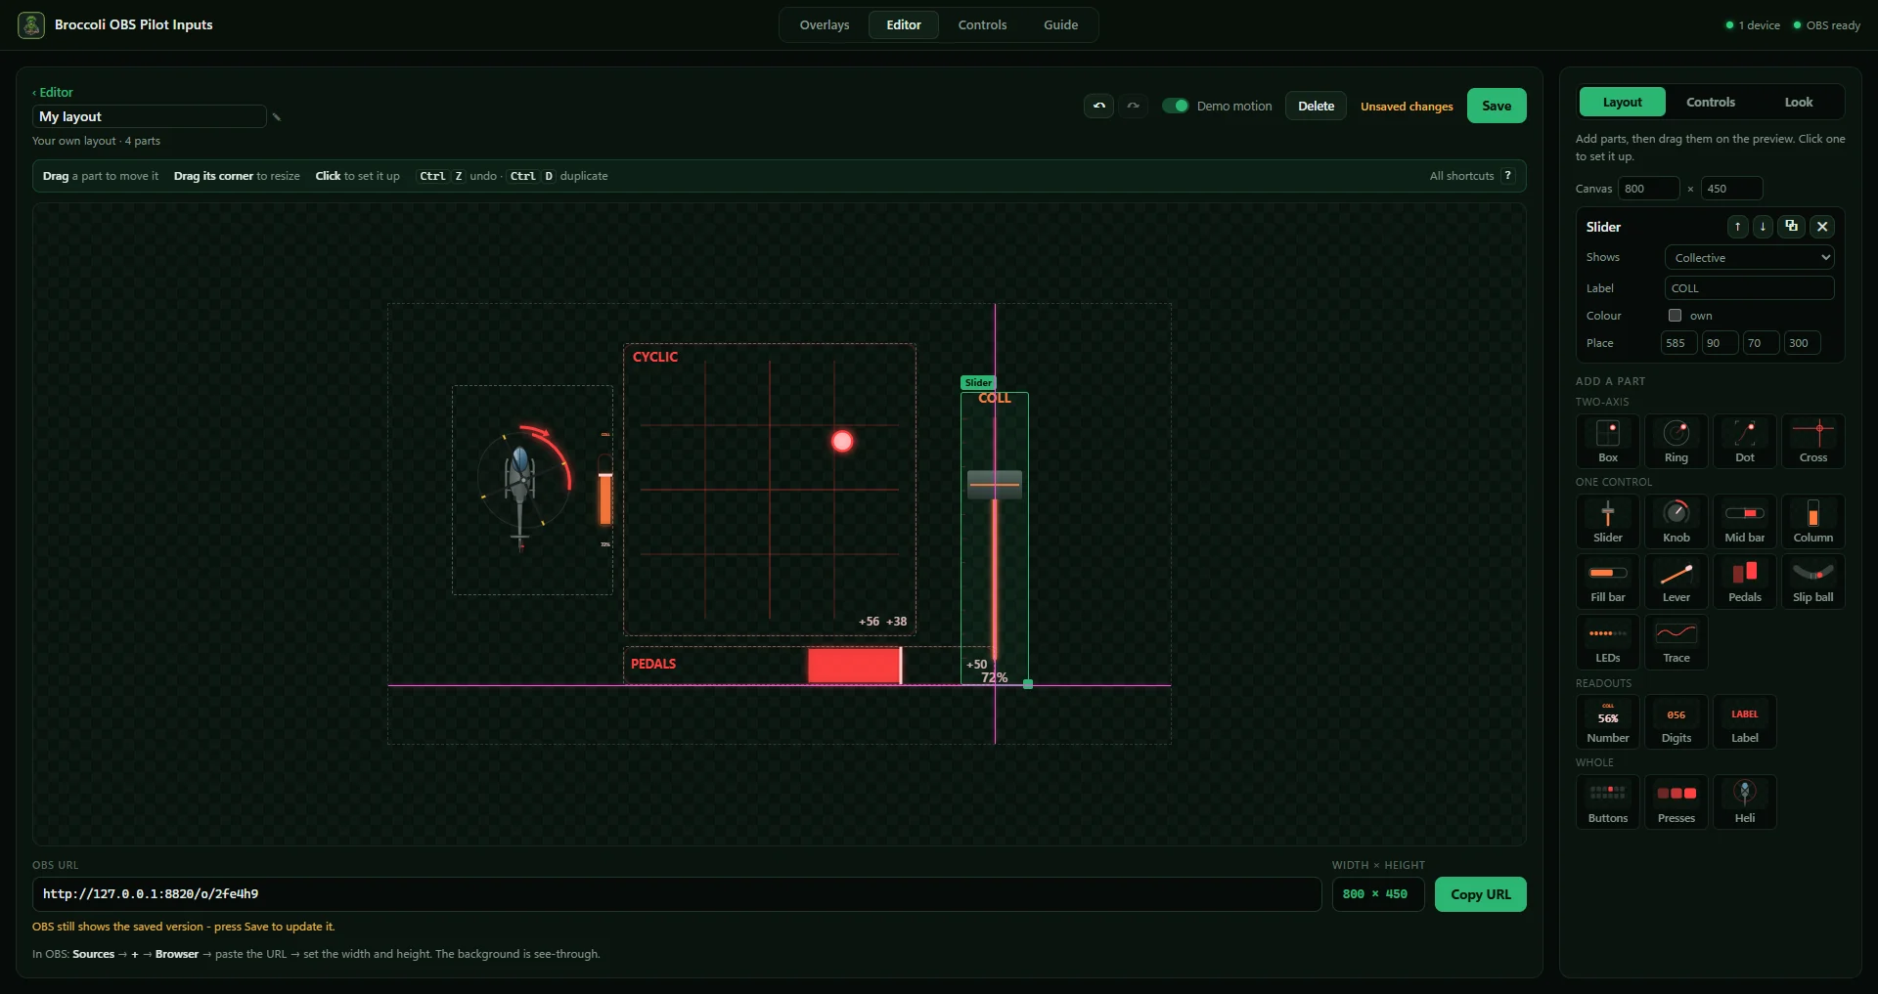1878x994 pixels.
Task: Add the Presses whole part
Action: point(1677,802)
